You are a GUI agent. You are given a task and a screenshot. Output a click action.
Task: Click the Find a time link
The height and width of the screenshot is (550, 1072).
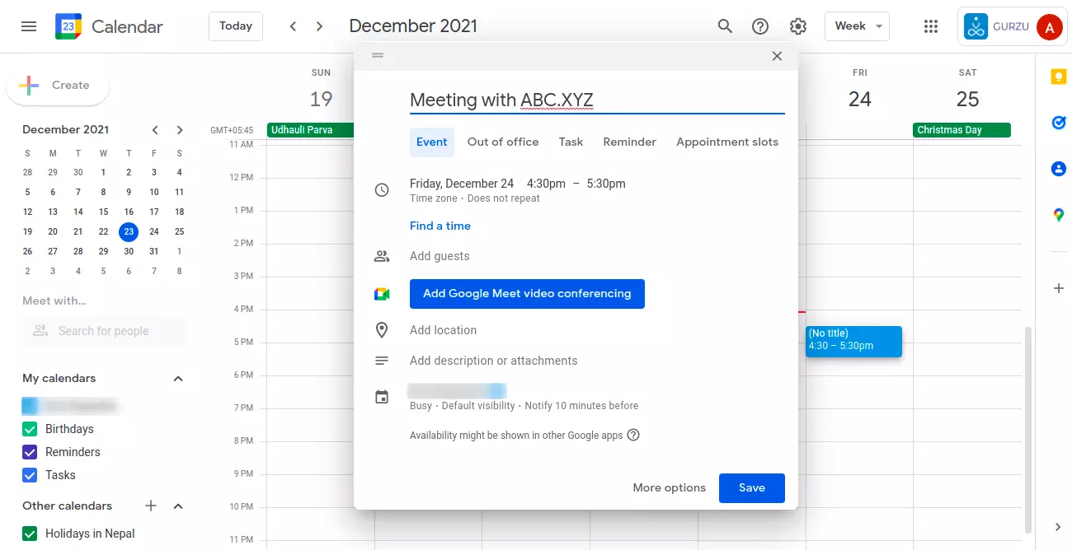click(x=440, y=226)
